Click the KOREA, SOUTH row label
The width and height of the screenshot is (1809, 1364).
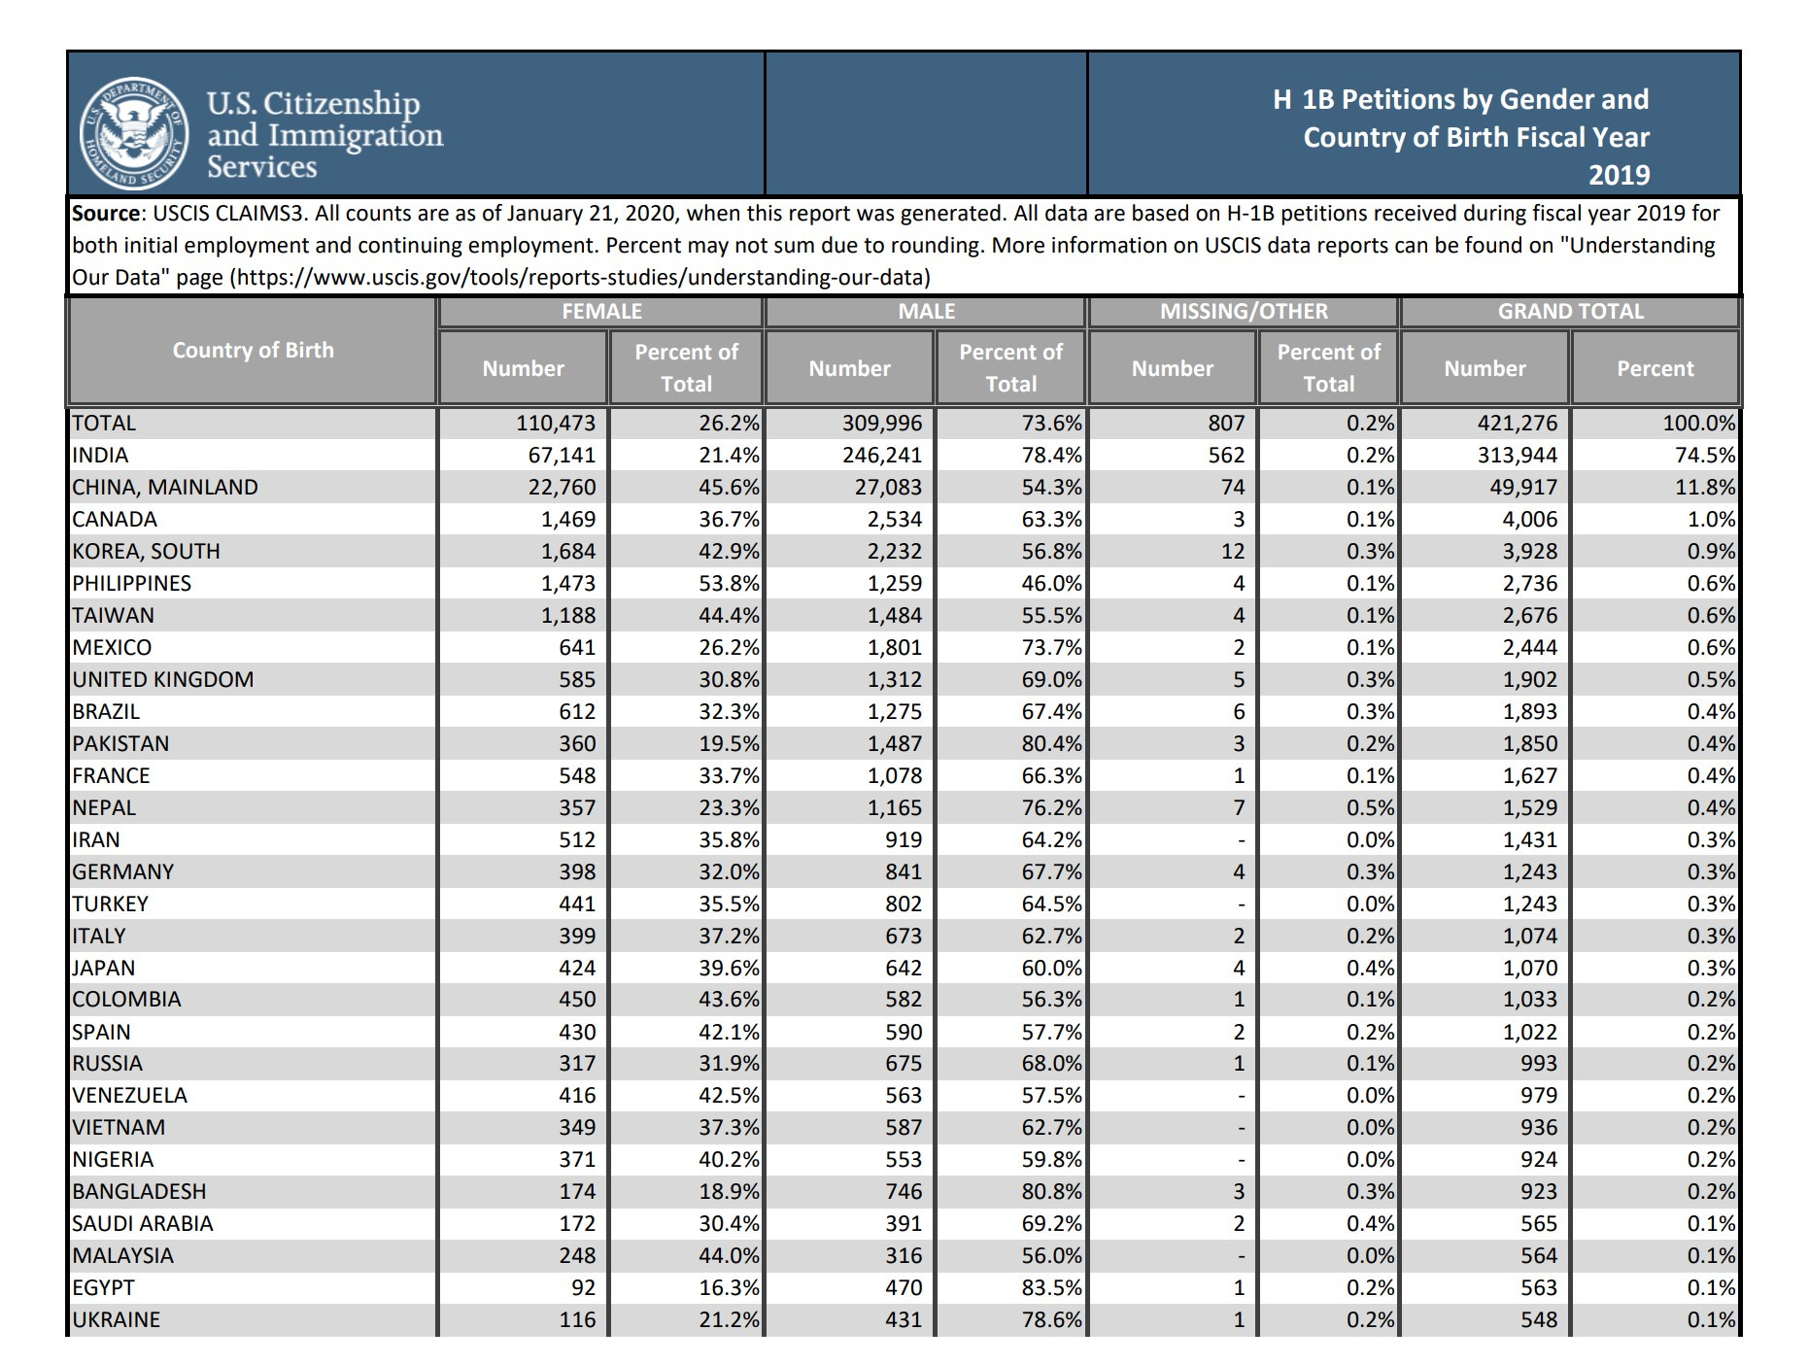[146, 552]
